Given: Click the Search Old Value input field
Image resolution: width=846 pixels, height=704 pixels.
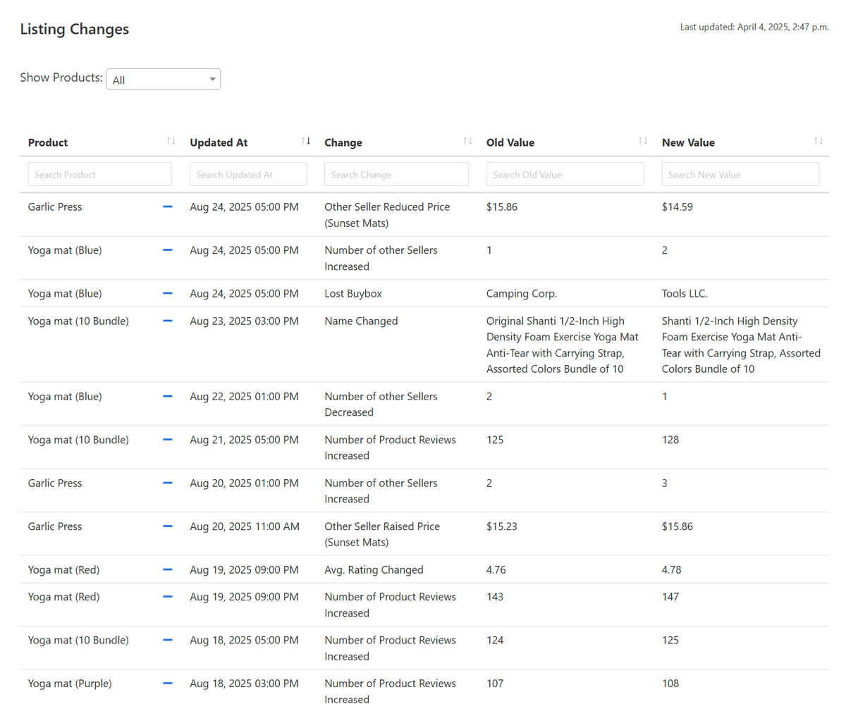Looking at the screenshot, I should [x=565, y=174].
